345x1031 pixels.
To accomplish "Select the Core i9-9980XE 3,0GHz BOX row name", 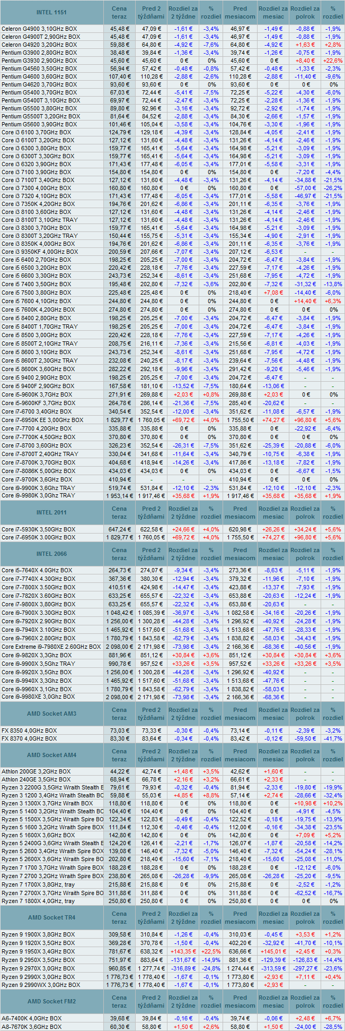I will coord(39,697).
